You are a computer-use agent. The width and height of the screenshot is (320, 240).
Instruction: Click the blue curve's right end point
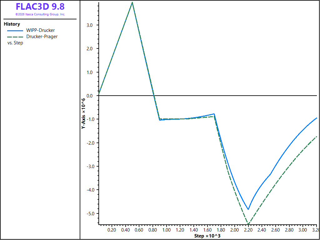[x=317, y=118]
